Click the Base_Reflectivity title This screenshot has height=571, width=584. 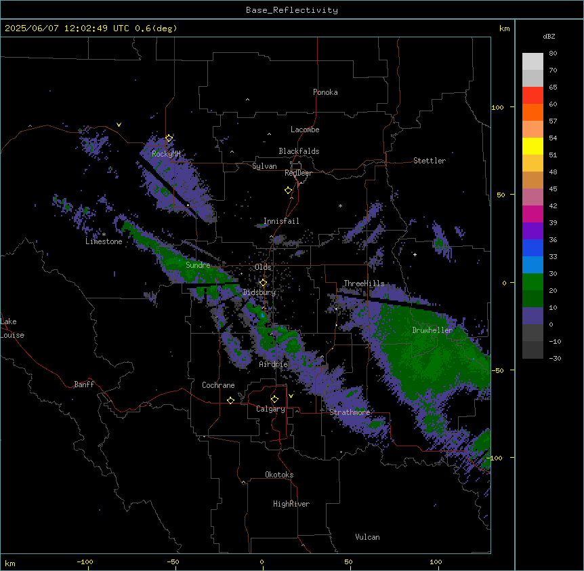(292, 10)
